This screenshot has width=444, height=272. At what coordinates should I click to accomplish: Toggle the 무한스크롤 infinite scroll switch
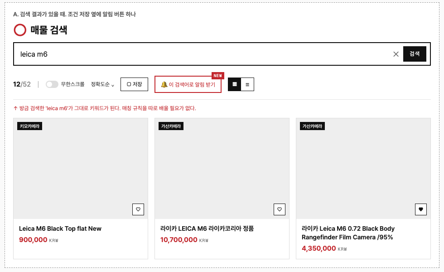point(52,84)
